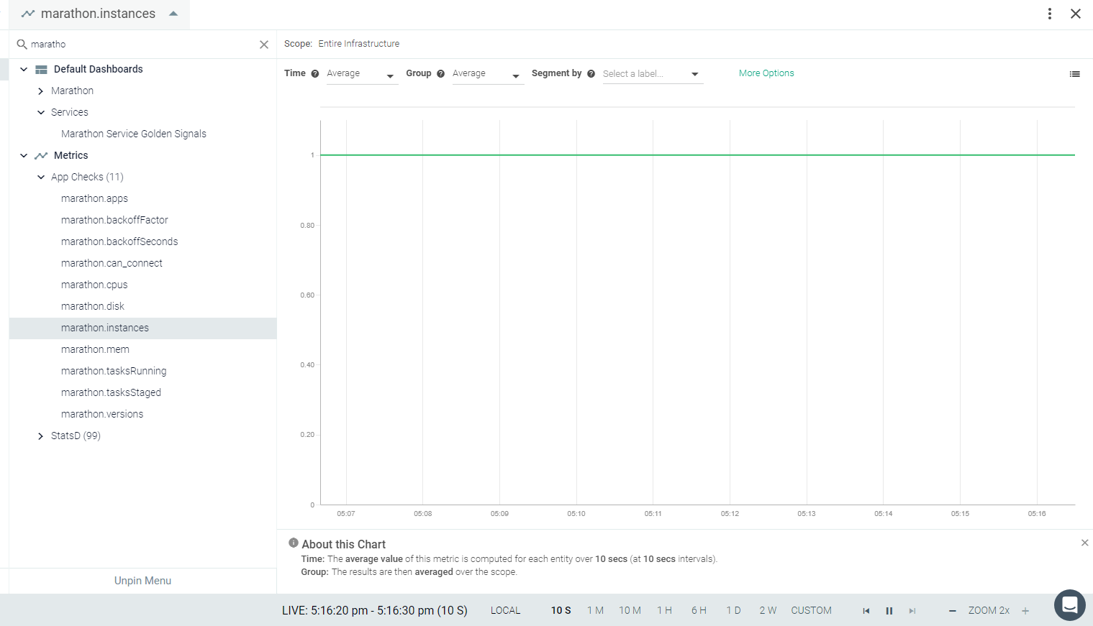Expand the StatsD group
The height and width of the screenshot is (626, 1093).
(41, 436)
